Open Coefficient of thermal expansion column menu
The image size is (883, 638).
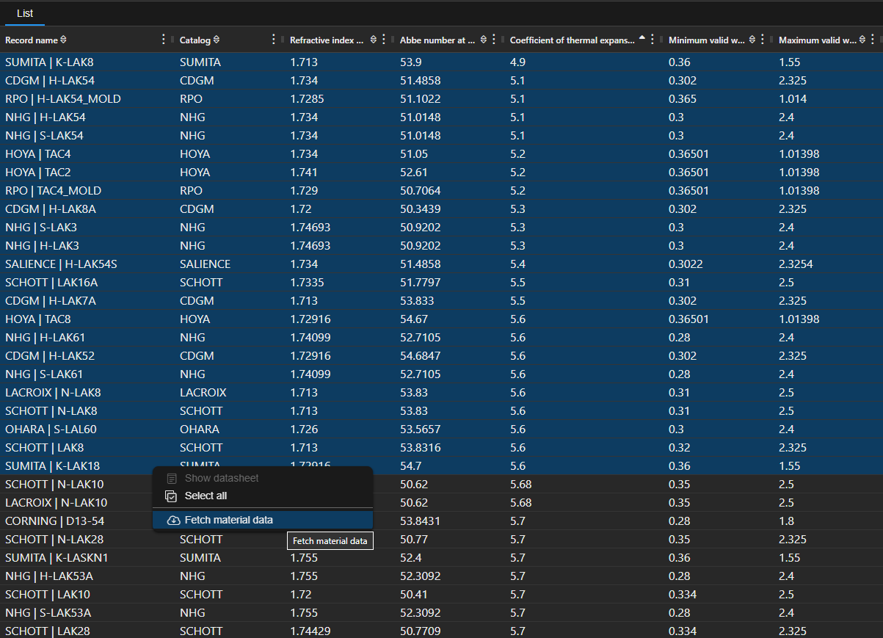tap(652, 40)
